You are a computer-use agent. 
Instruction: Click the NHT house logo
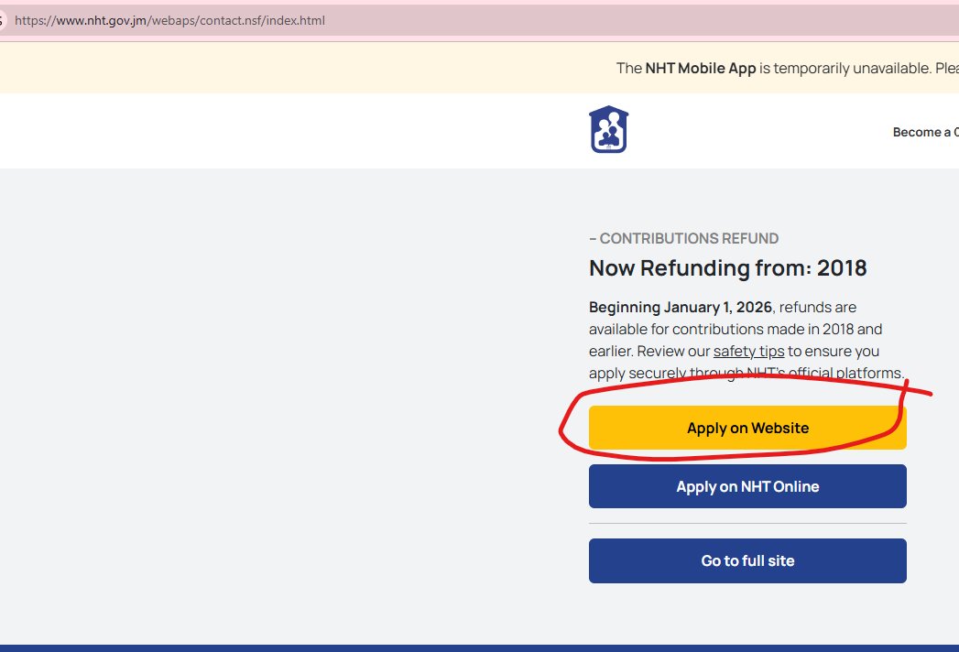pos(608,130)
